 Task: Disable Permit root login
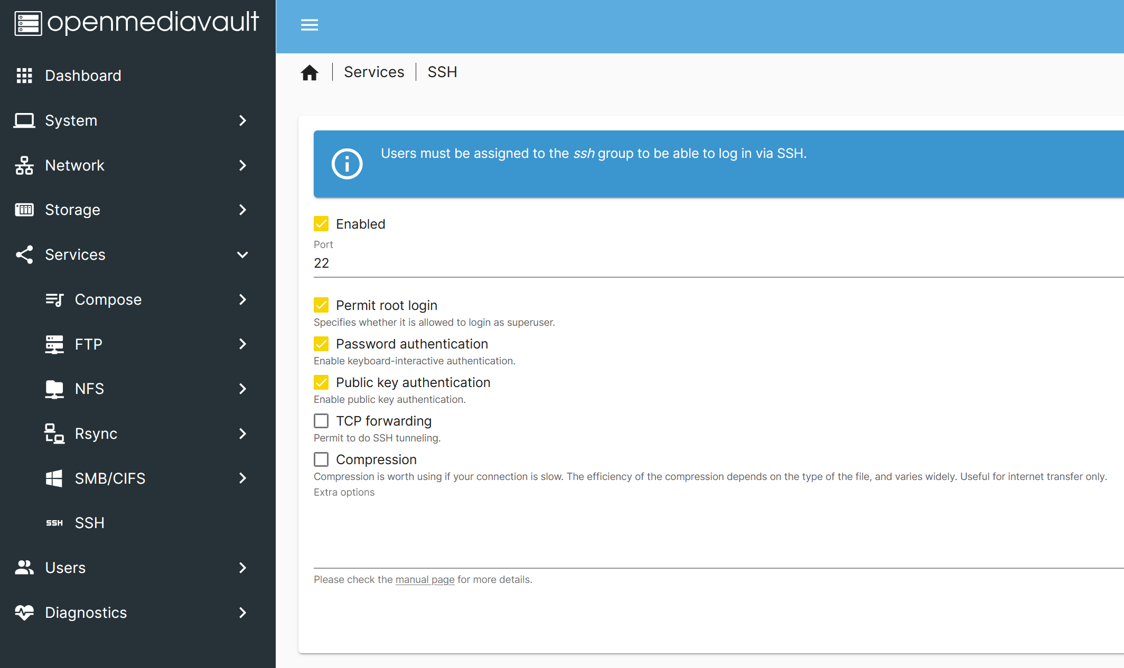[321, 305]
